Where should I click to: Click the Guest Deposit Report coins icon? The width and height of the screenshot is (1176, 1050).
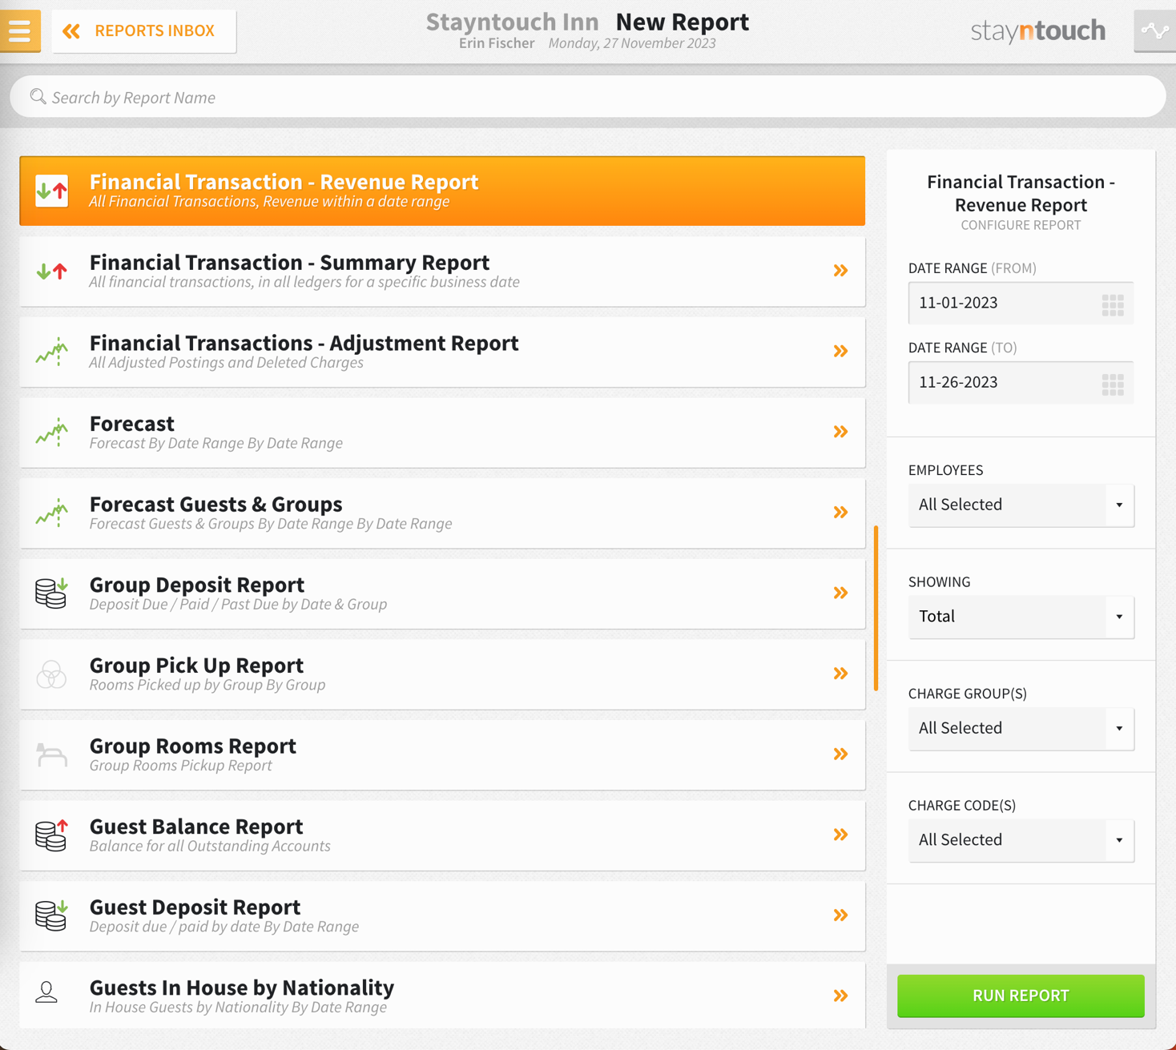point(52,915)
